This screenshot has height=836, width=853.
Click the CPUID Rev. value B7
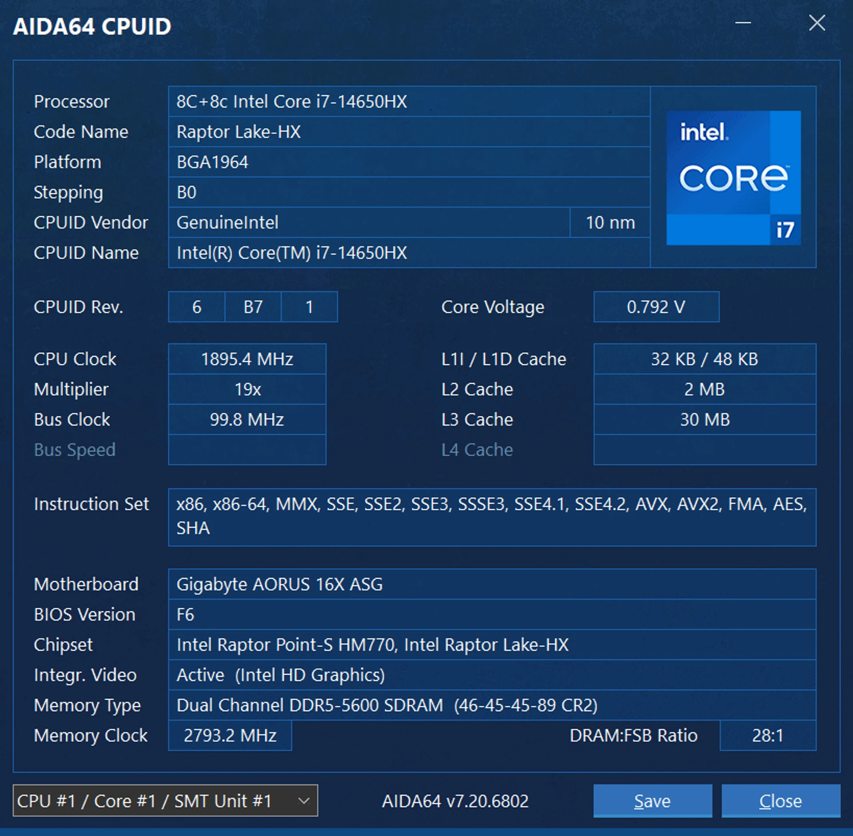click(253, 307)
